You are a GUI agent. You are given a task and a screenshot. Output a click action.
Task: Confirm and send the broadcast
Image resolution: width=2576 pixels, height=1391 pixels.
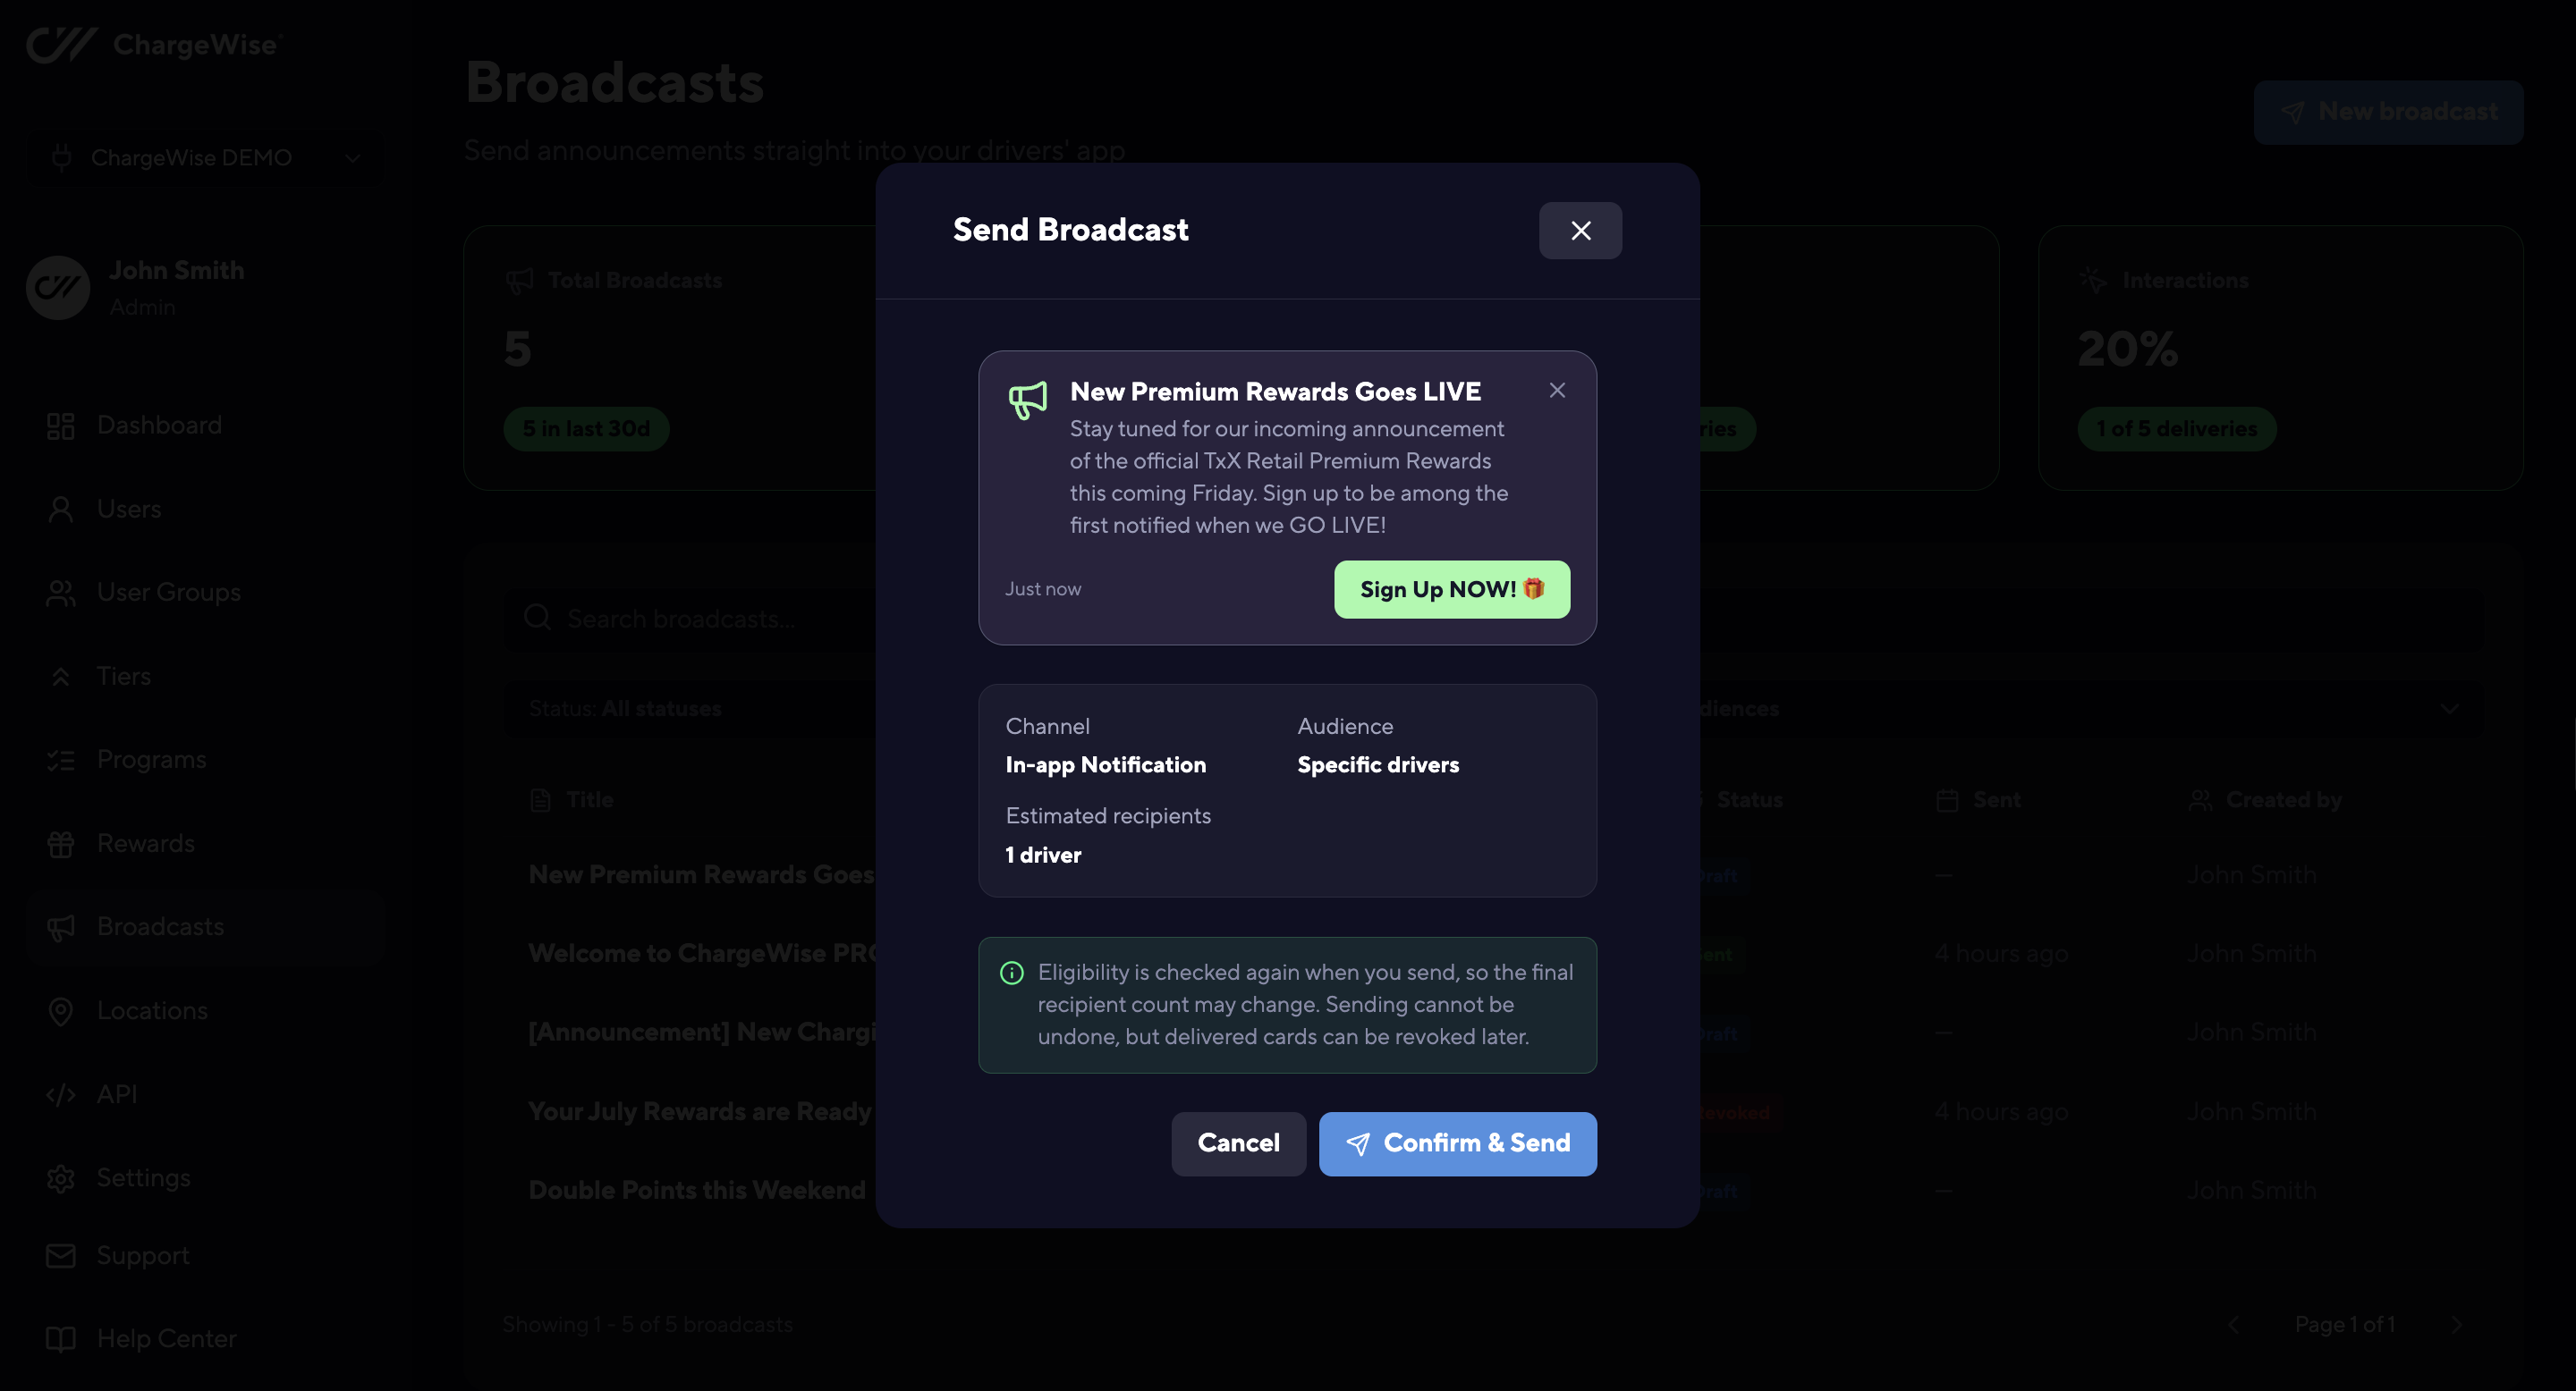point(1457,1143)
